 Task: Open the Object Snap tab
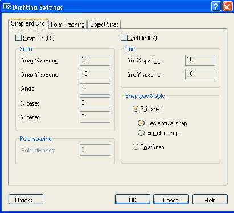pos(104,24)
